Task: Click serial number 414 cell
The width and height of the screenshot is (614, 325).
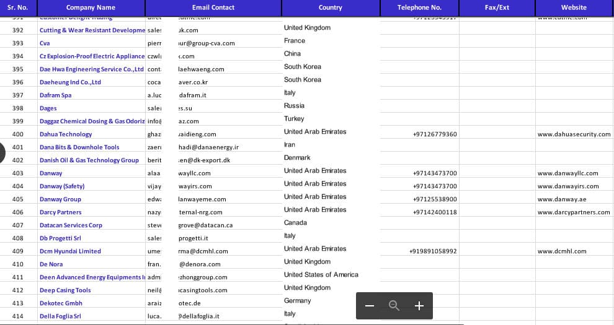Action: point(18,316)
